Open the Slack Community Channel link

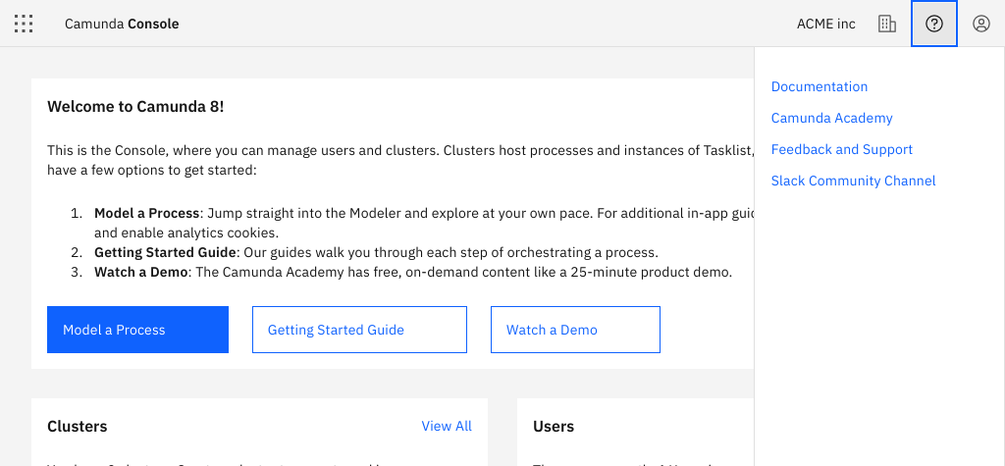pyautogui.click(x=854, y=181)
